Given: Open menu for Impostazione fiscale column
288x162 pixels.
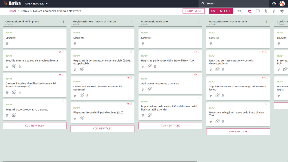Looking at the screenshot, I should (x=199, y=22).
